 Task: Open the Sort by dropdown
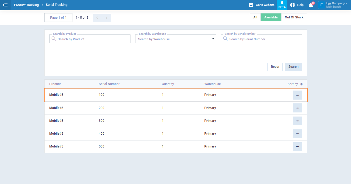pos(295,84)
